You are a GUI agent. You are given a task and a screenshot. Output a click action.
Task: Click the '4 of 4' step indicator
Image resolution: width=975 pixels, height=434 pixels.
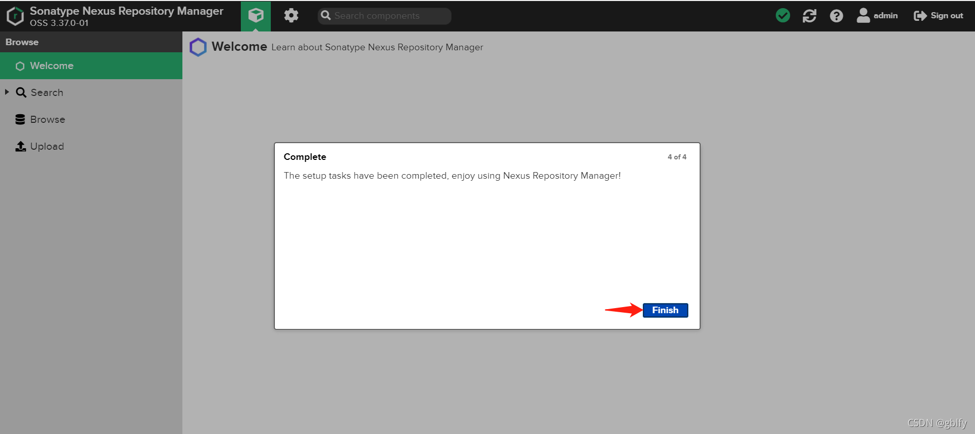point(677,157)
